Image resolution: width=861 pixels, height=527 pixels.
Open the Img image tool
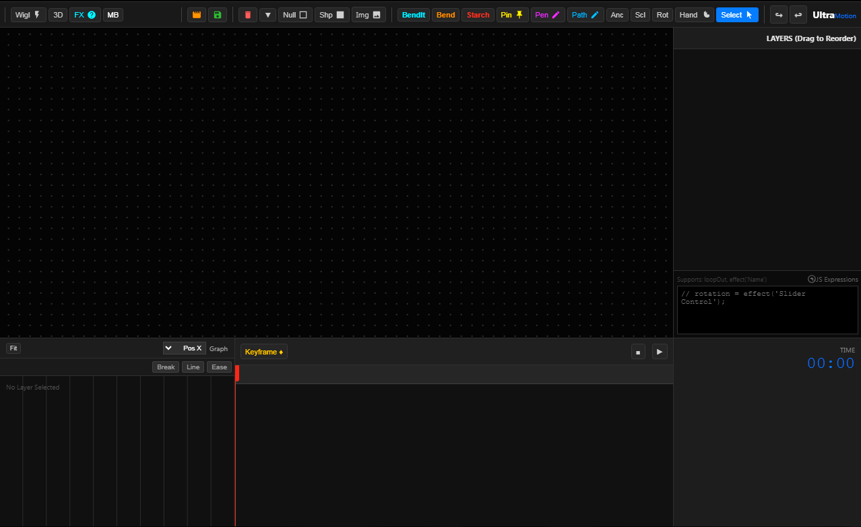click(x=368, y=14)
